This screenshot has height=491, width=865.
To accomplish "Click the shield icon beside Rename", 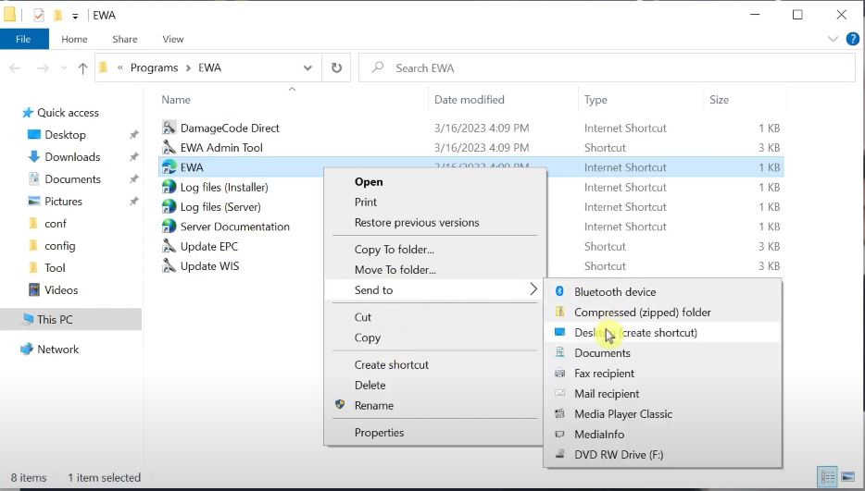I will tap(340, 404).
